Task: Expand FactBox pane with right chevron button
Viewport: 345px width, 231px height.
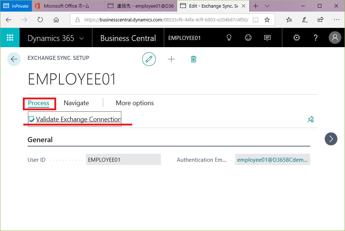Action: point(331,139)
